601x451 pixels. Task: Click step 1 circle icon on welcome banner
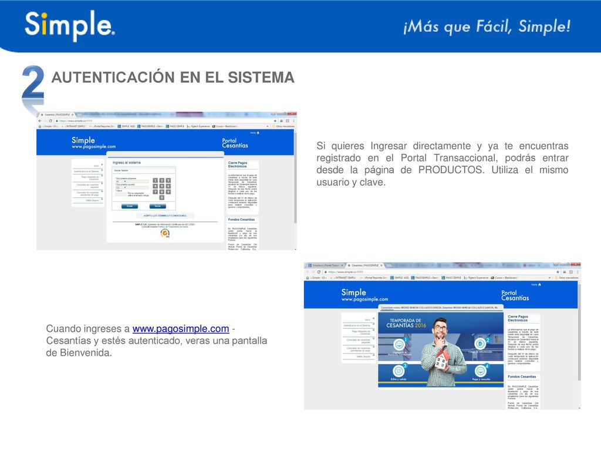[x=399, y=344]
